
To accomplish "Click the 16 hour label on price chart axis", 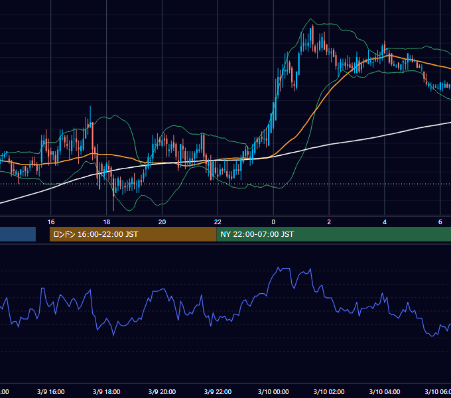I will [x=51, y=222].
